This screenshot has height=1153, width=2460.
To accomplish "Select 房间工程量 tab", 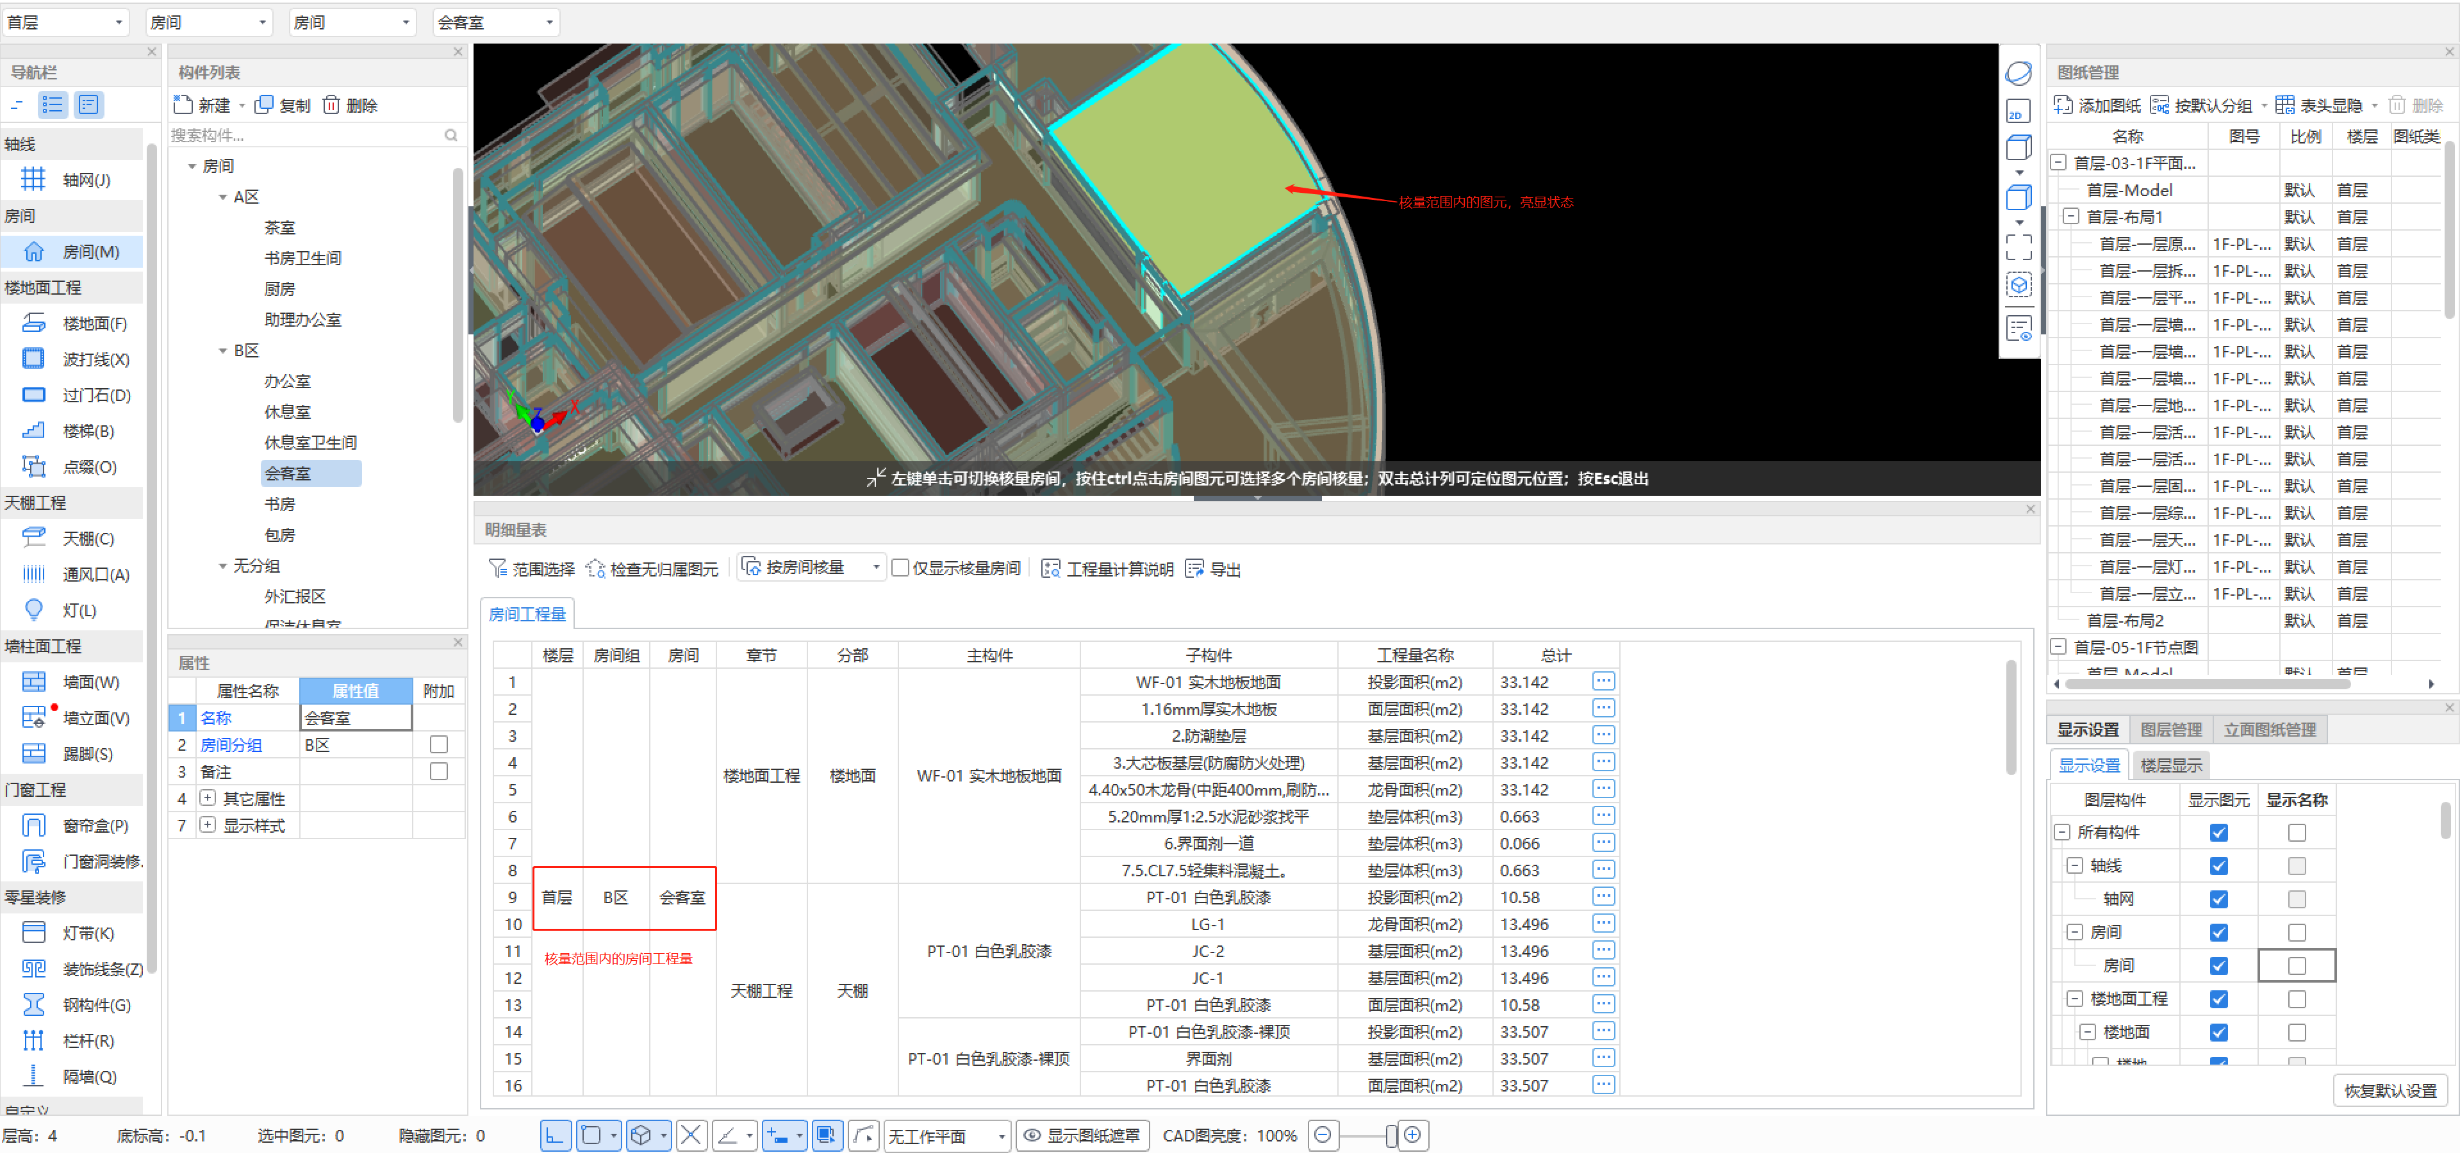I will tap(527, 614).
